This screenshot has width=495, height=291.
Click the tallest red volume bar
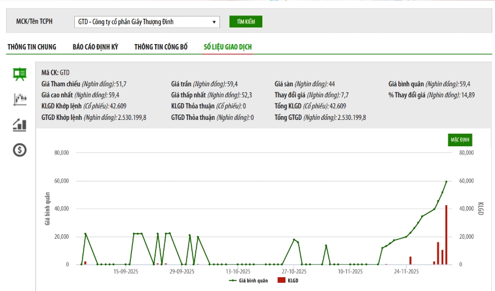pyautogui.click(x=446, y=235)
